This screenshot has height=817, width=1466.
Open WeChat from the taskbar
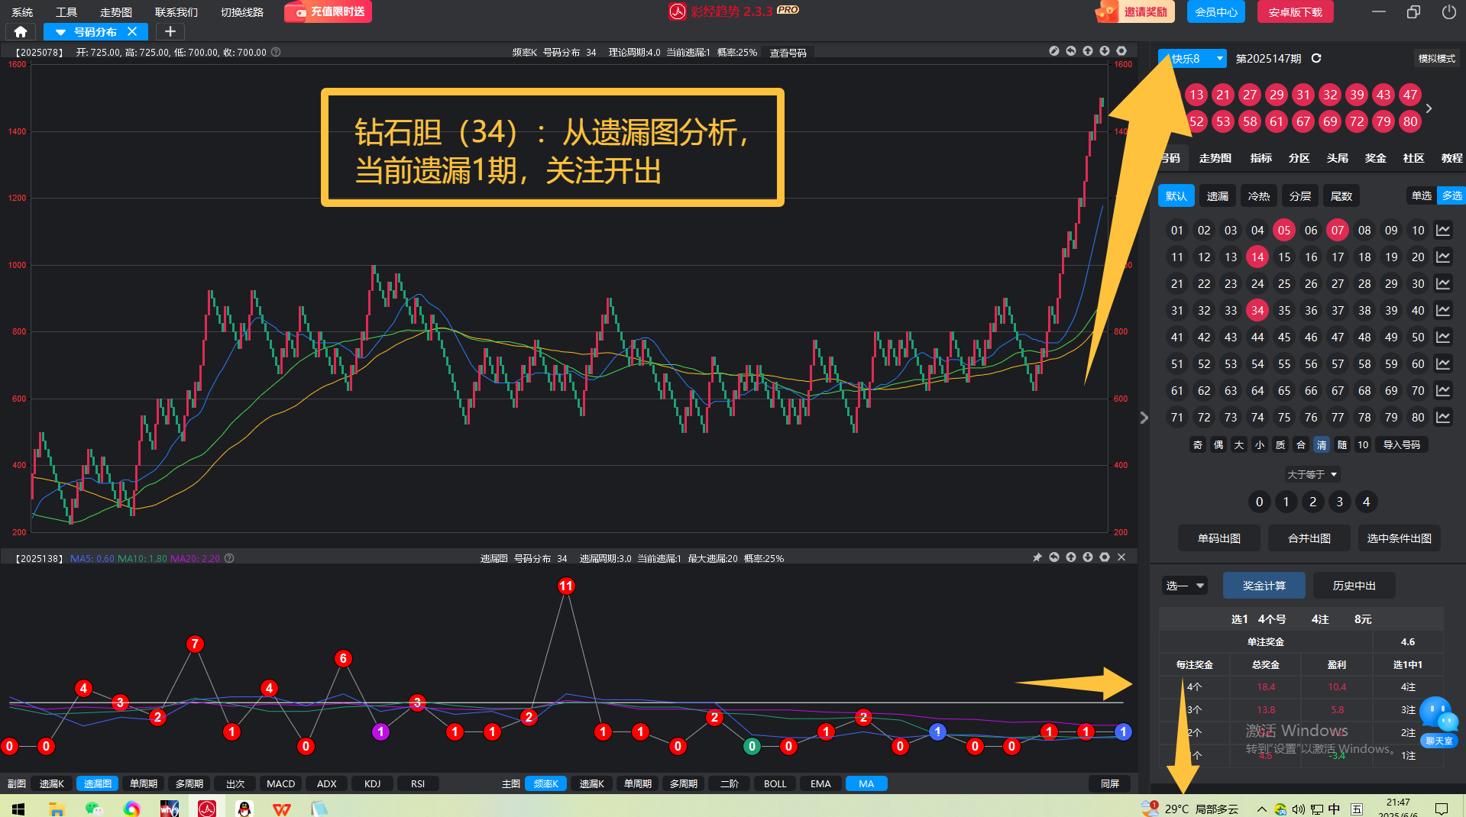[93, 808]
